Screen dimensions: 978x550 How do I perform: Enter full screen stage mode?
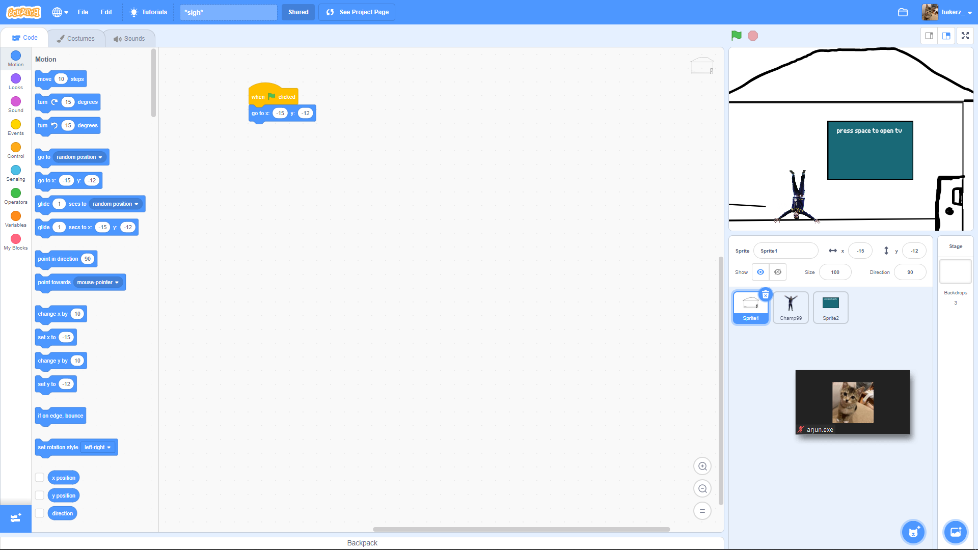pos(965,36)
